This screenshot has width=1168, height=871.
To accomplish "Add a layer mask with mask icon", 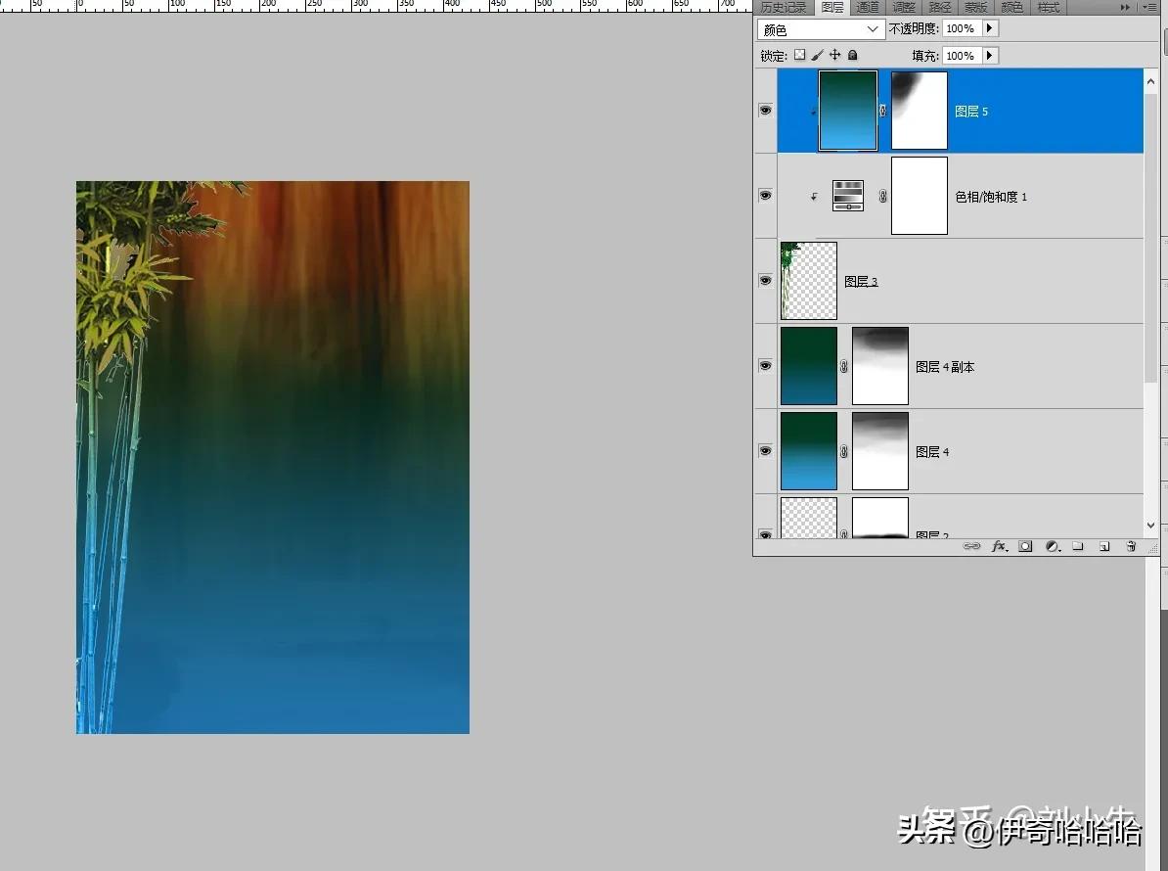I will [x=1025, y=546].
